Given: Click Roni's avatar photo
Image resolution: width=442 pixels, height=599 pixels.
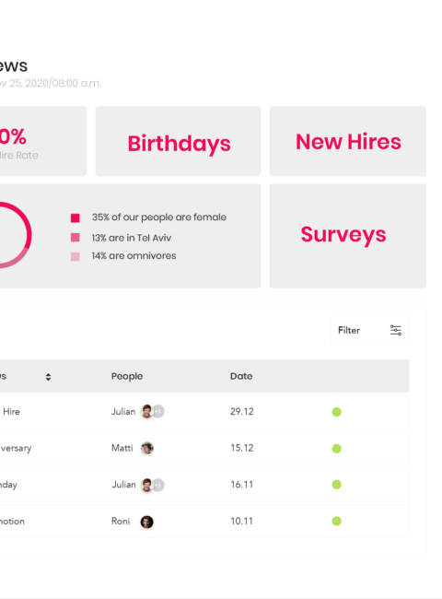Looking at the screenshot, I should pyautogui.click(x=147, y=522).
